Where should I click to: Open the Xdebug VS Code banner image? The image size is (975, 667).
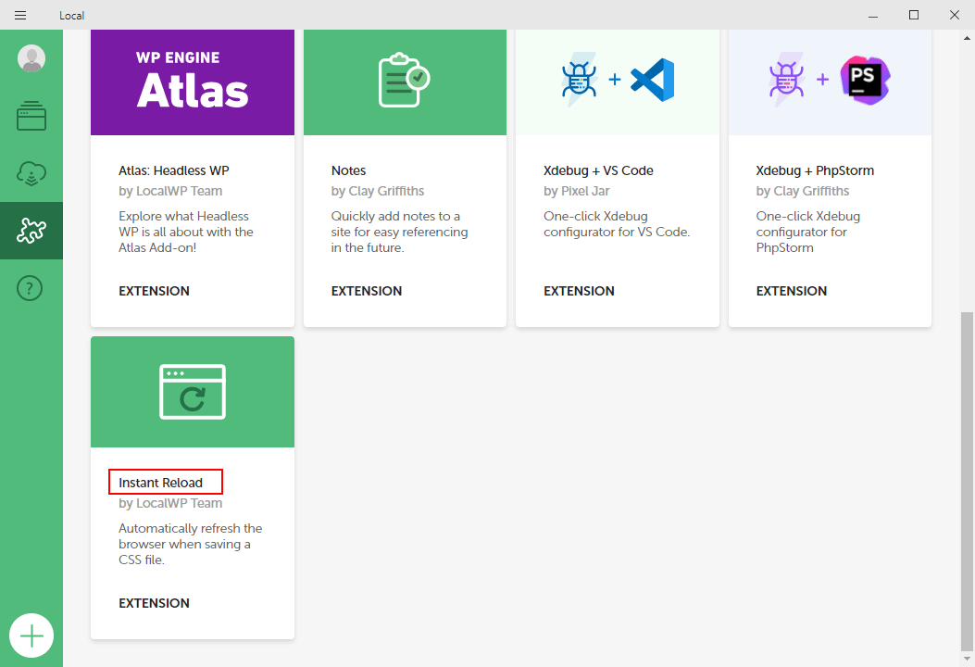tap(617, 82)
